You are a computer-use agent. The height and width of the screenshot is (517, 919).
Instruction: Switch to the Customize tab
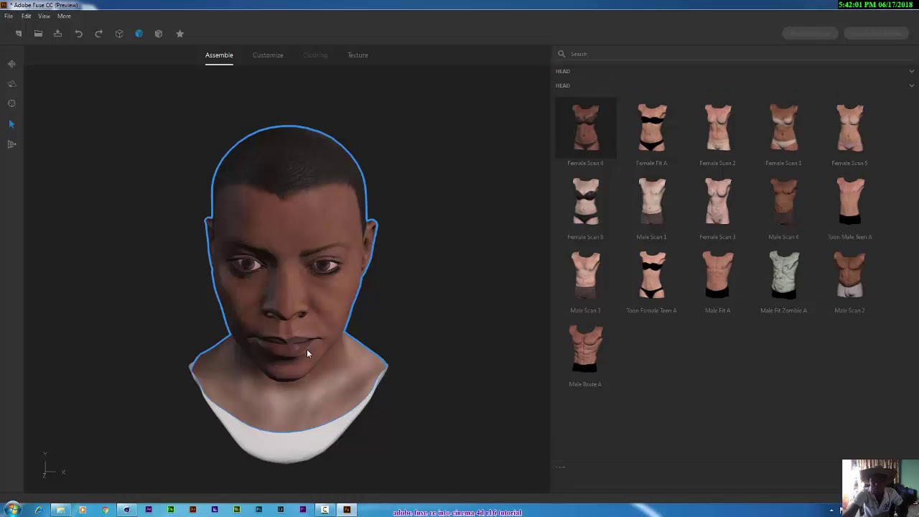click(x=268, y=55)
